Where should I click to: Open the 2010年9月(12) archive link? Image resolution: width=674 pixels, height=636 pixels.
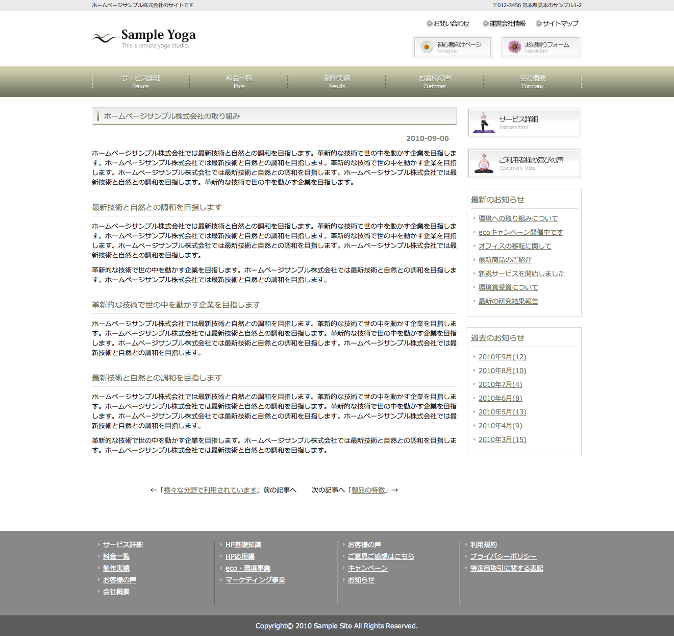pyautogui.click(x=502, y=357)
